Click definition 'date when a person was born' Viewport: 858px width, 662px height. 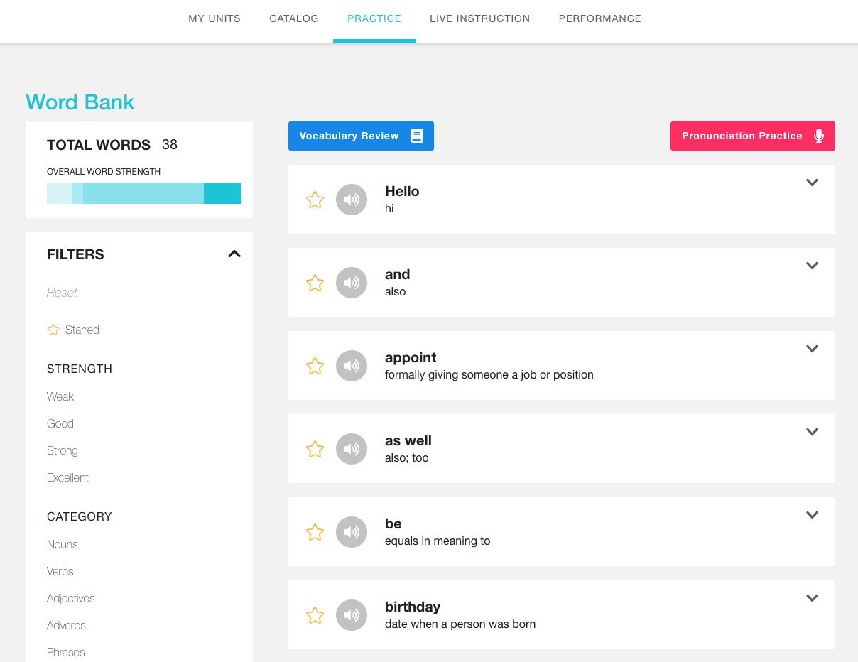pos(460,624)
